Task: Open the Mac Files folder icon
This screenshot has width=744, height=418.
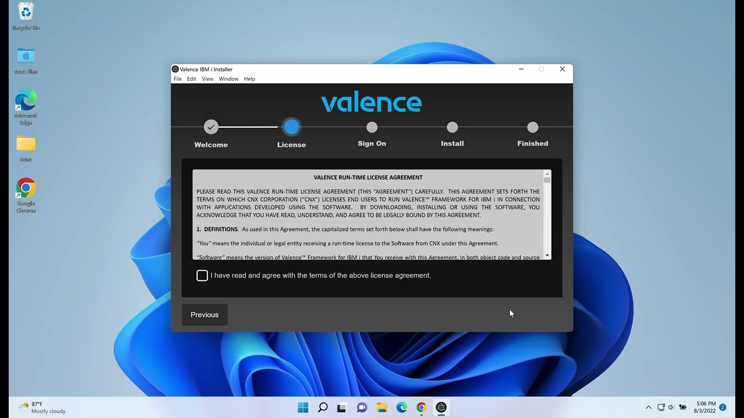Action: [26, 60]
